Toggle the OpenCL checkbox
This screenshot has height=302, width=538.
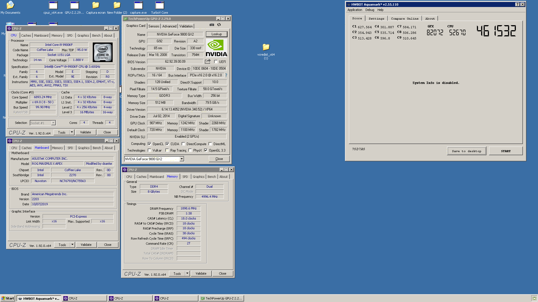click(x=149, y=144)
